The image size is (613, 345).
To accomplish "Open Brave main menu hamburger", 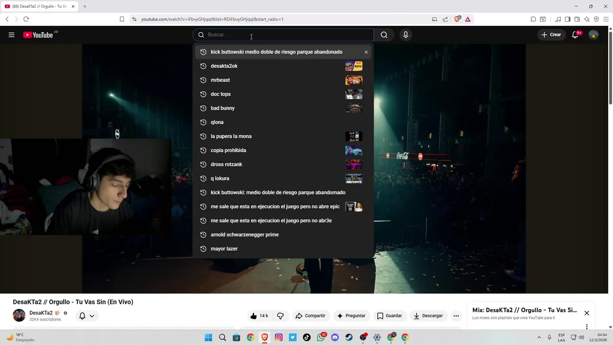I will pos(606,19).
